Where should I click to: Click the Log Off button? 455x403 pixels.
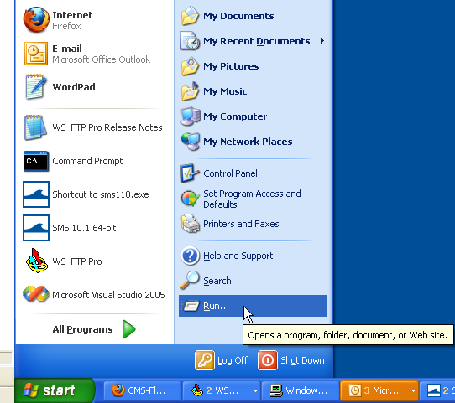click(222, 360)
